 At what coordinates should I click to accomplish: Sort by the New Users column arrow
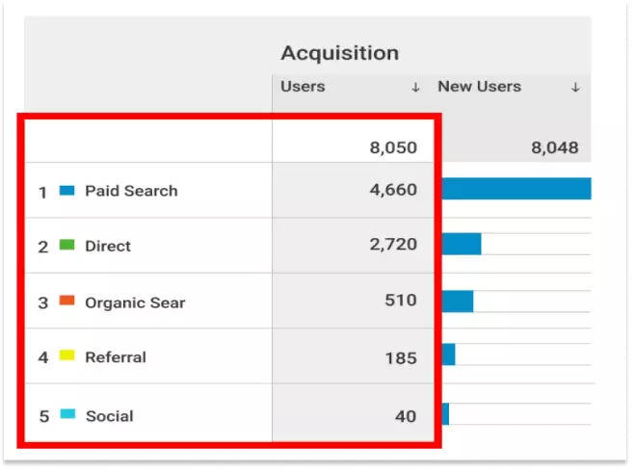[575, 88]
